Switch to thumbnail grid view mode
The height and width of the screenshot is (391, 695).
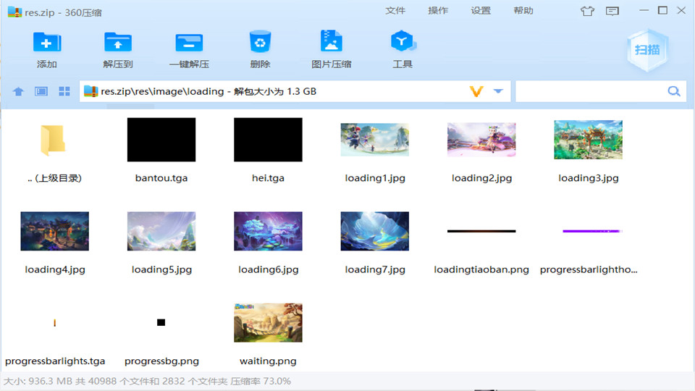[x=64, y=91]
